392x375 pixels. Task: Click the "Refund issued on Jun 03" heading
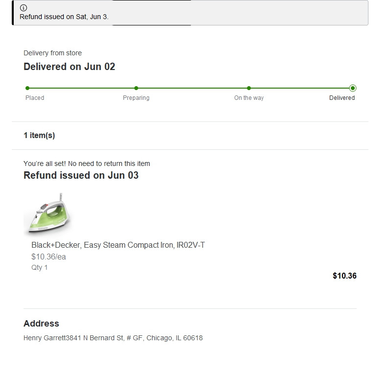(81, 175)
